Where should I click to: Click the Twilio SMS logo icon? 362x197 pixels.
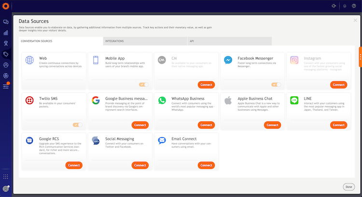(x=29, y=100)
